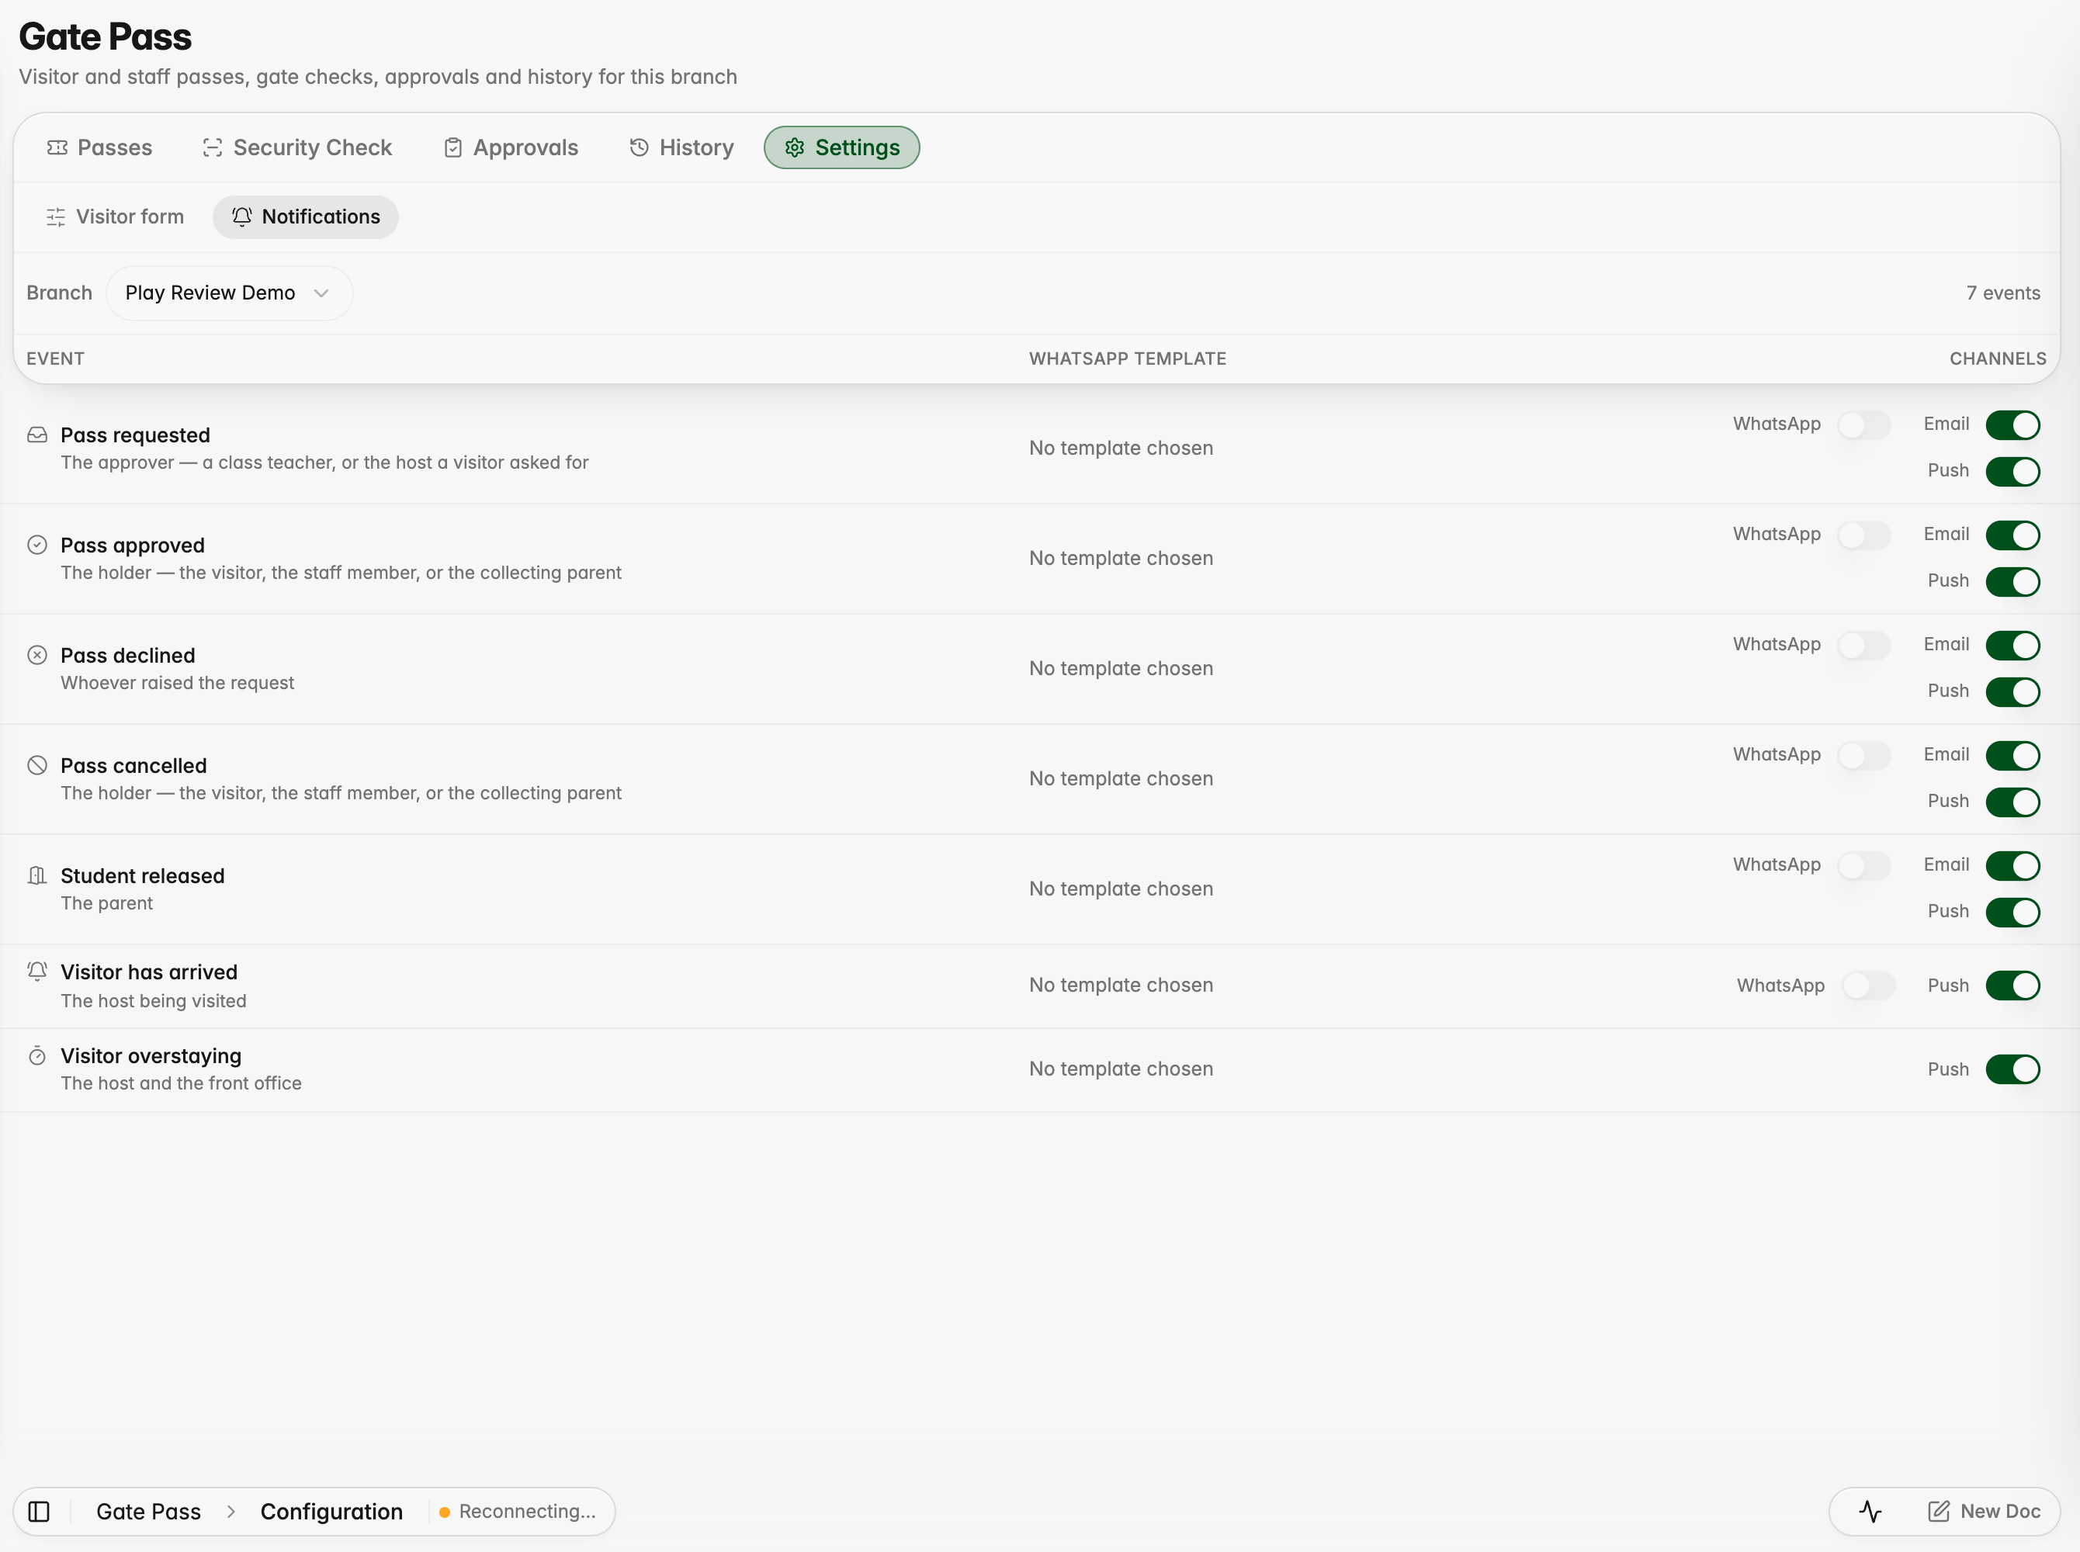Click the Pass requested inbox icon
This screenshot has height=1552, width=2080.
[x=36, y=435]
